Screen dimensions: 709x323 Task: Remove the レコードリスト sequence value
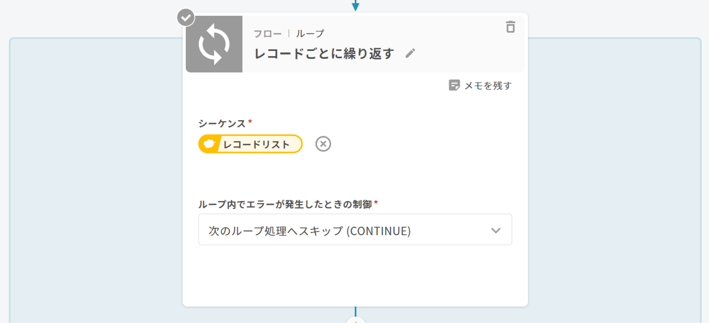323,144
